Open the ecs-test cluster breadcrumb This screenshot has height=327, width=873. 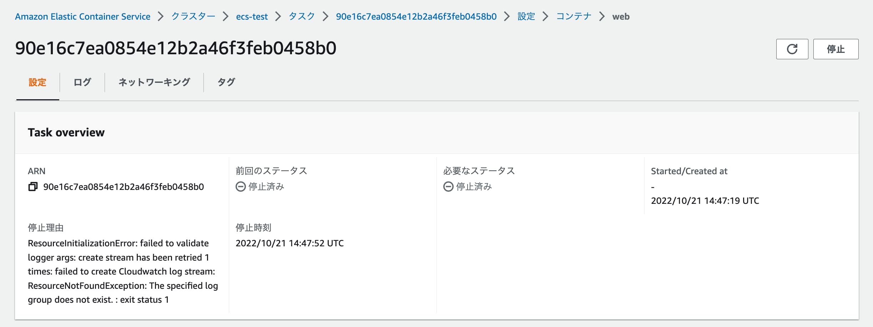252,16
